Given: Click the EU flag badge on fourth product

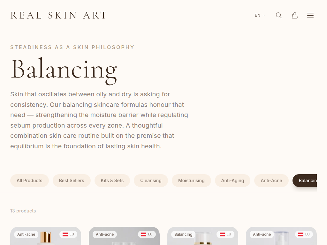Looking at the screenshot, I should coord(304,234).
